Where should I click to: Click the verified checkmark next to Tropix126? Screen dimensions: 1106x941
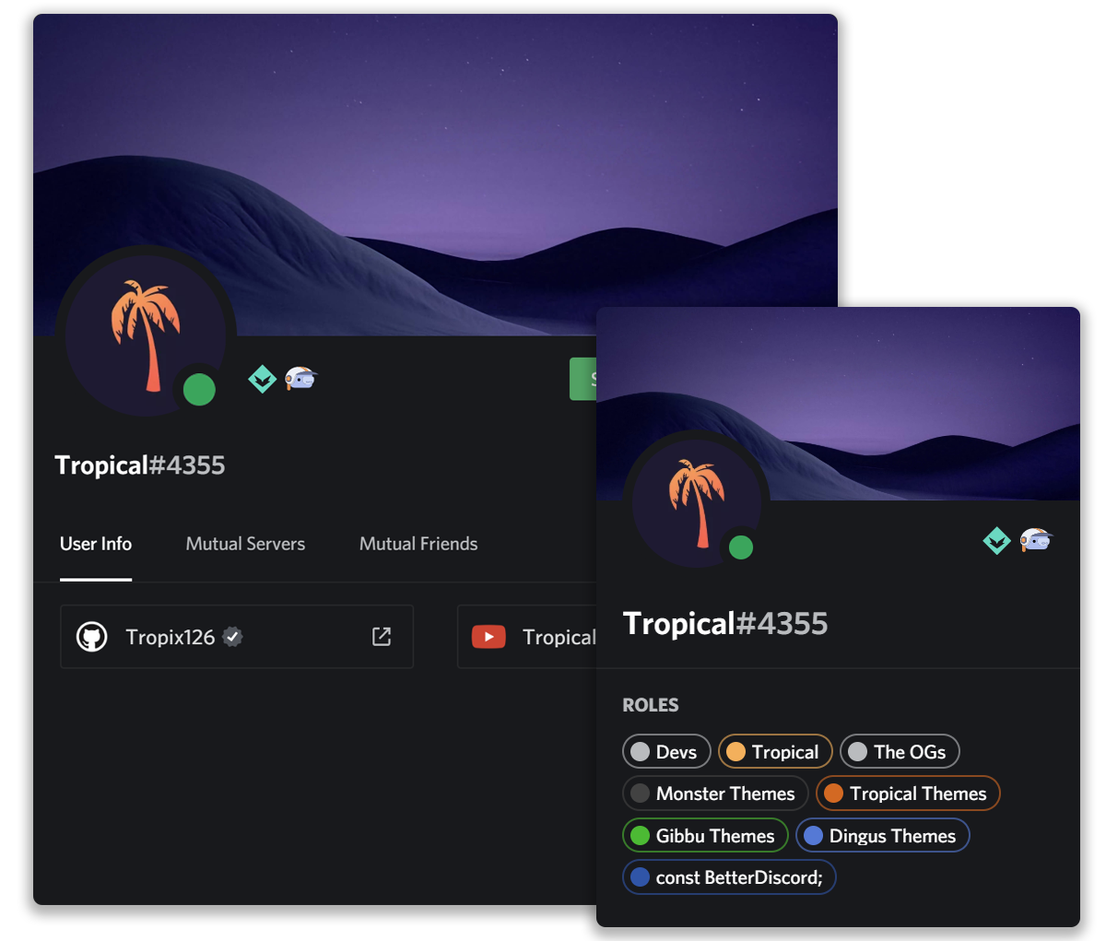(232, 636)
